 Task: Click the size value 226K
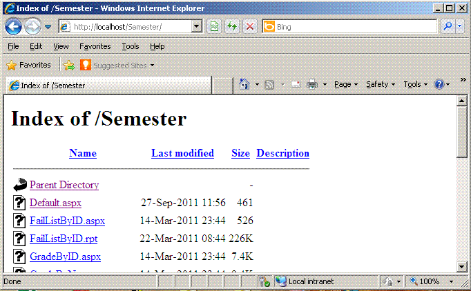(x=241, y=239)
